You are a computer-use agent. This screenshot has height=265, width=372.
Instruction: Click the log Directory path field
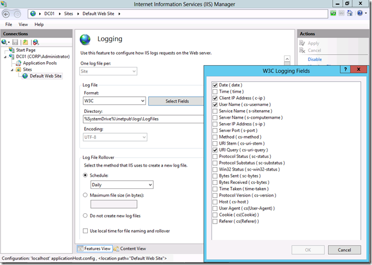pyautogui.click(x=143, y=119)
